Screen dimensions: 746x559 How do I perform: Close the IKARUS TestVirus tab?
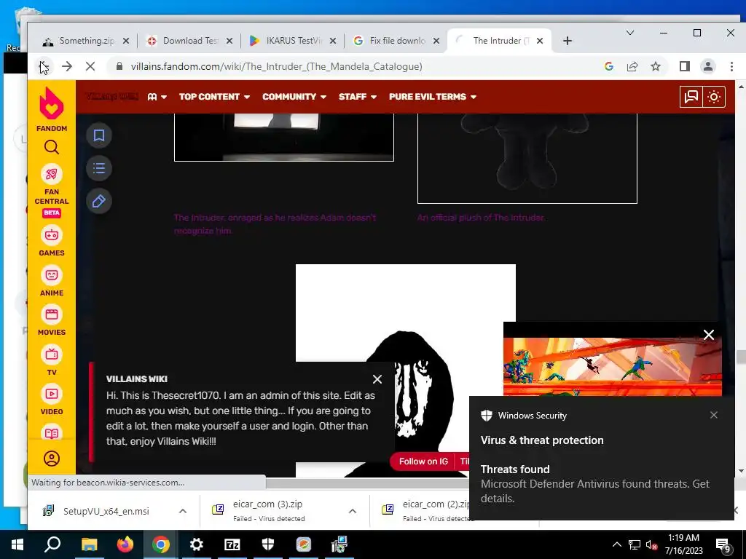[333, 41]
